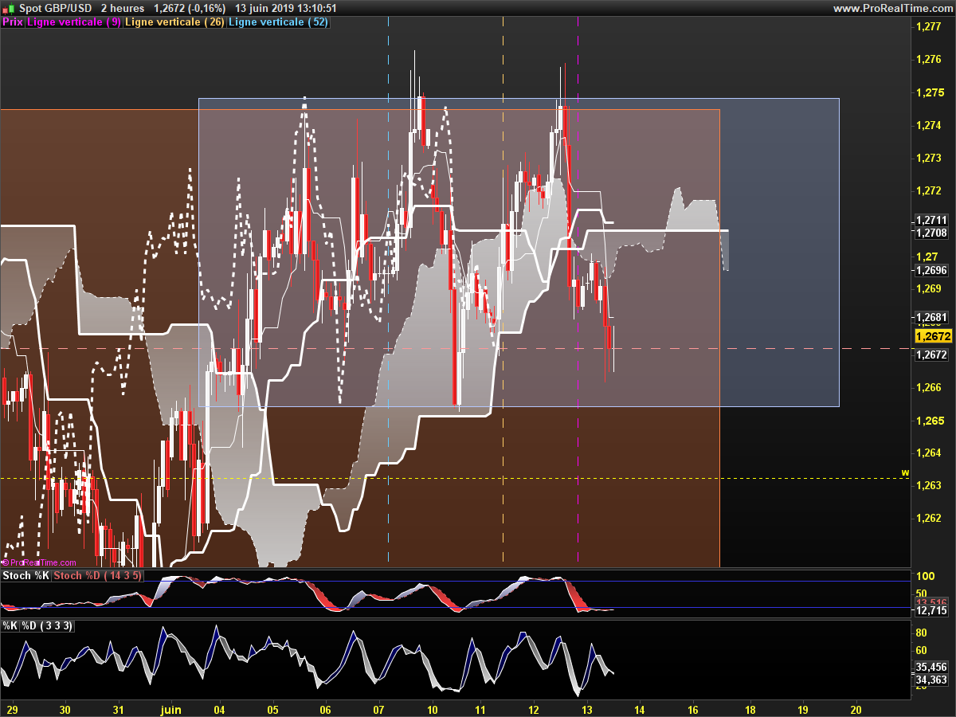Open the Ligne verticale (52) label
The width and height of the screenshot is (956, 717).
[279, 22]
